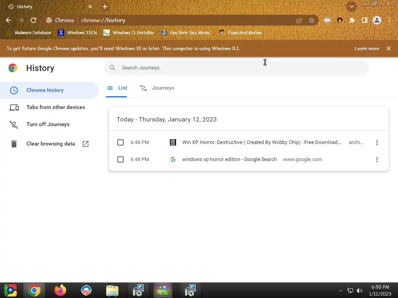Viewport: 398px width, 298px height.
Task: Select the History browser tab
Action: coord(50,7)
